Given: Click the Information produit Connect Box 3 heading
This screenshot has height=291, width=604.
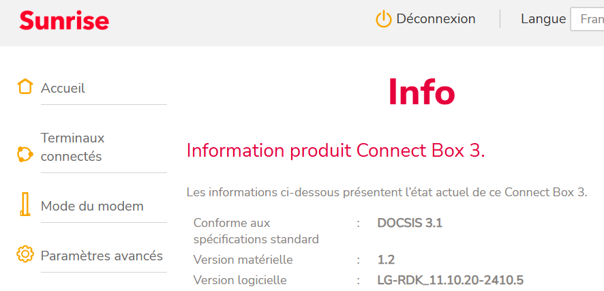Looking at the screenshot, I should pyautogui.click(x=335, y=151).
